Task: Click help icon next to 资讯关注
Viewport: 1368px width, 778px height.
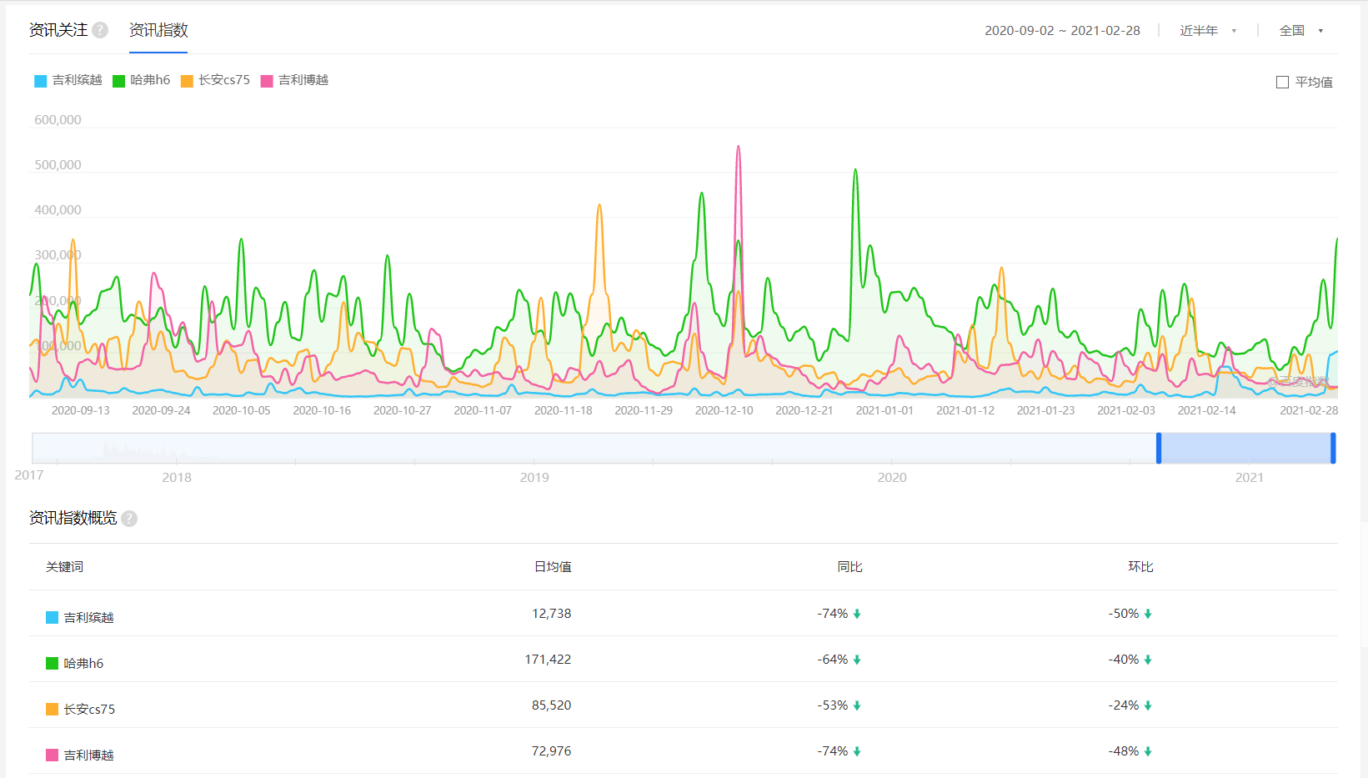Action: 100,30
